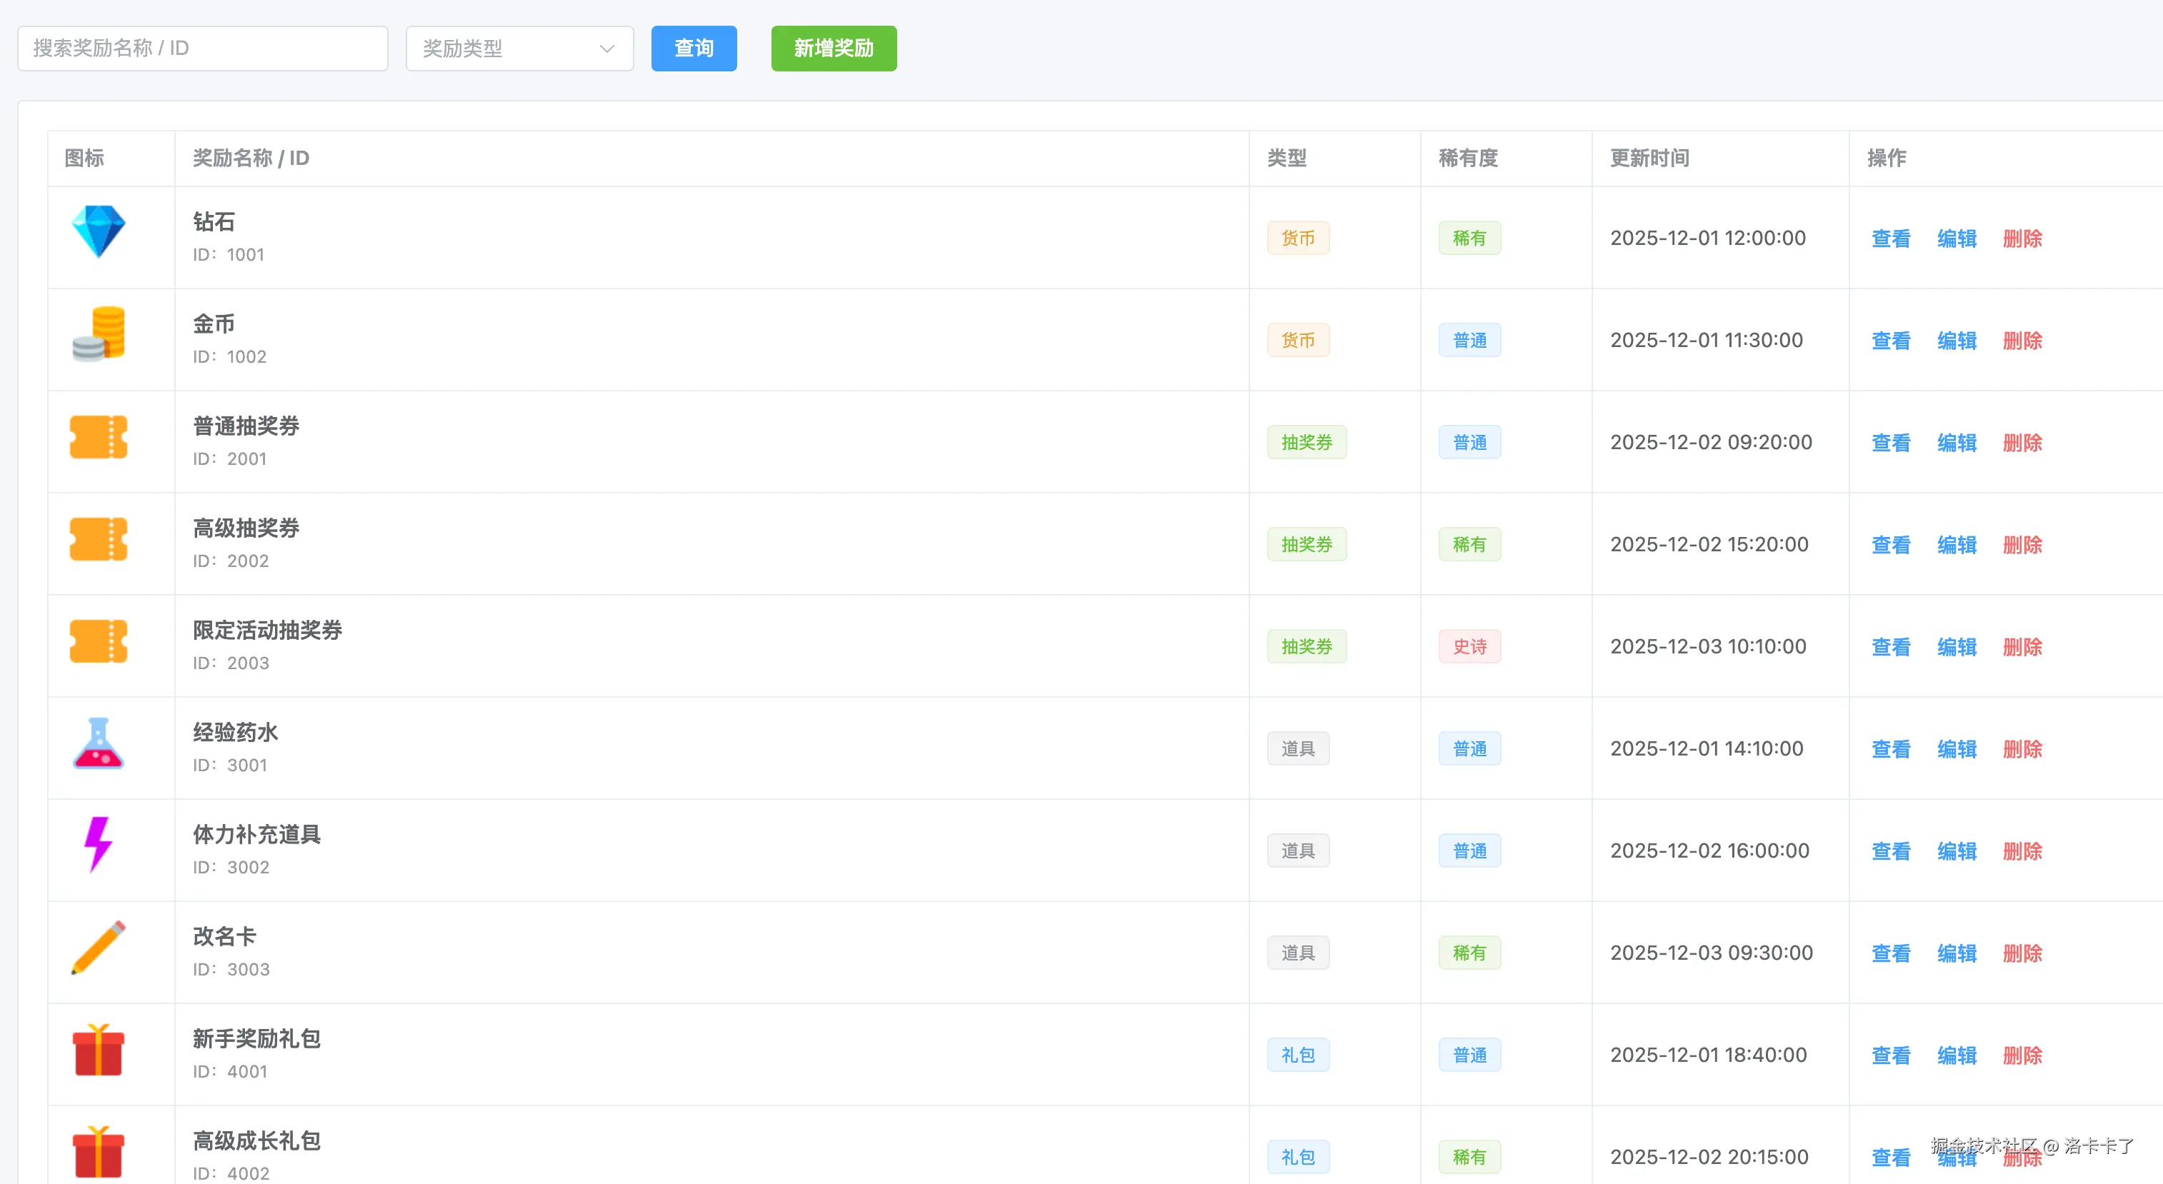Click the 货币 type tag for 钻石

(1297, 239)
